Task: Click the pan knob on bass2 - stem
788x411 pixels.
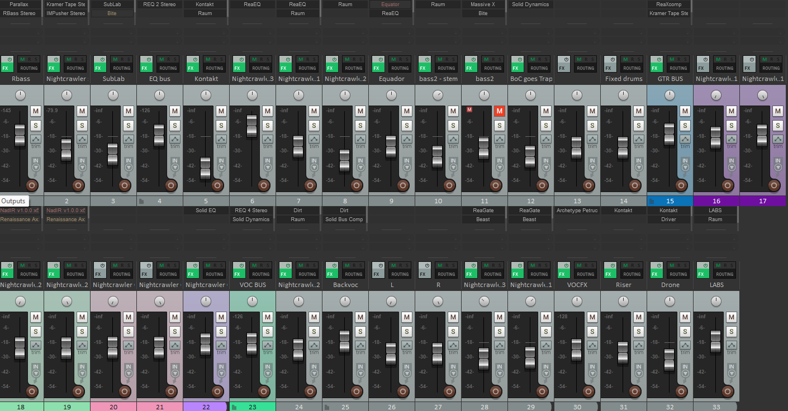Action: (x=438, y=95)
